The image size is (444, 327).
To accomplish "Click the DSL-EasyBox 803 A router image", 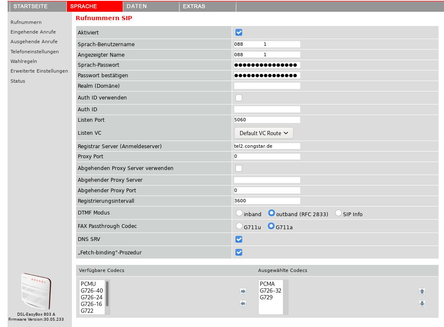I will (x=36, y=291).
